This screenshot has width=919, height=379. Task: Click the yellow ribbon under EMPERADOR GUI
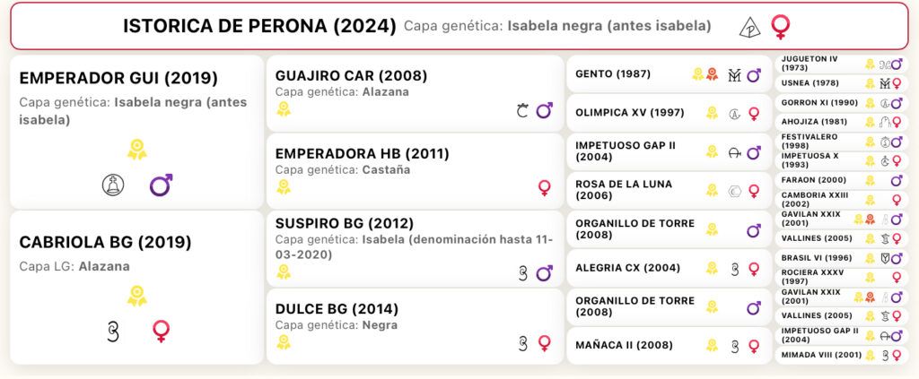(137, 149)
